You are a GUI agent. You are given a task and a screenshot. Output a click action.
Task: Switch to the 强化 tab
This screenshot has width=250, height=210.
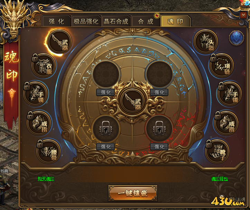pyautogui.click(x=56, y=21)
